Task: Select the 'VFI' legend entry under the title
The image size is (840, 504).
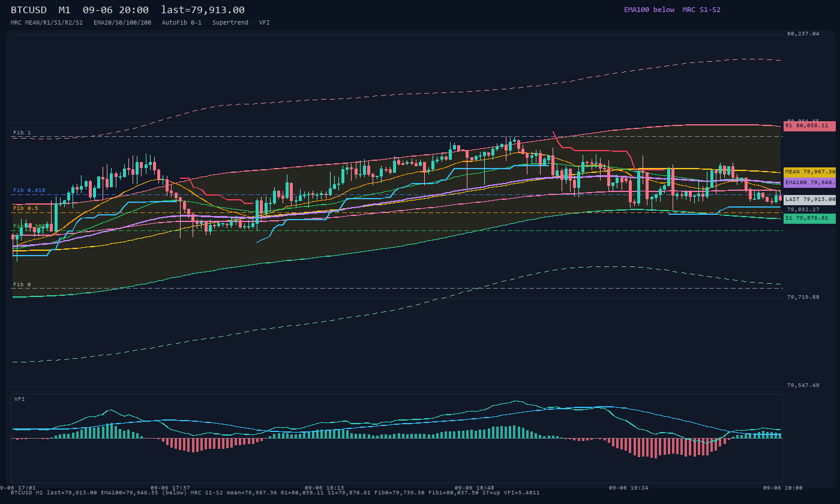Action: click(265, 22)
